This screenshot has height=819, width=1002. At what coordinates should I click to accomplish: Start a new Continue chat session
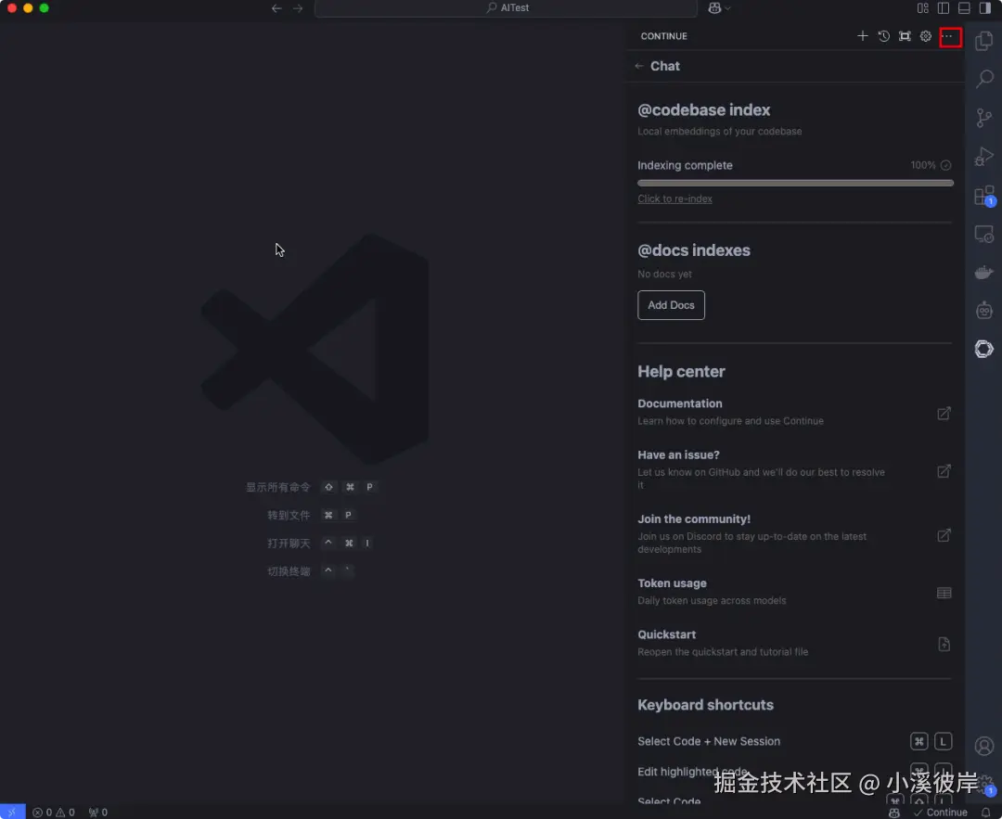tap(862, 36)
